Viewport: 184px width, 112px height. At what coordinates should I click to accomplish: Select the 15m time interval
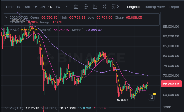[x=26, y=7]
